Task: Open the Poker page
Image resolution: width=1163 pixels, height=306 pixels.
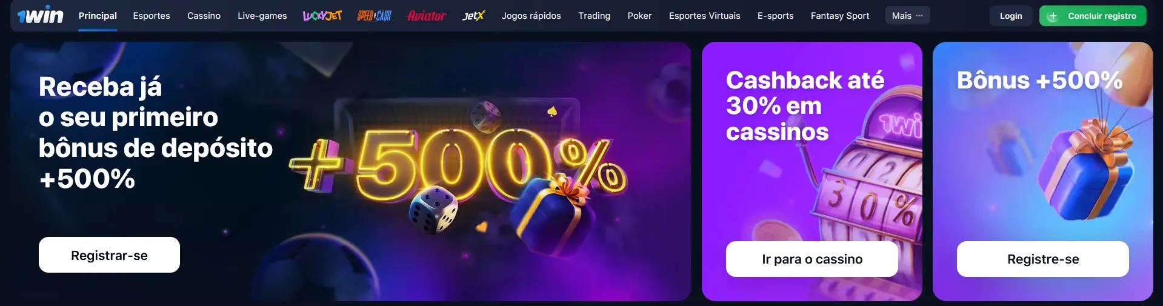Action: click(639, 16)
